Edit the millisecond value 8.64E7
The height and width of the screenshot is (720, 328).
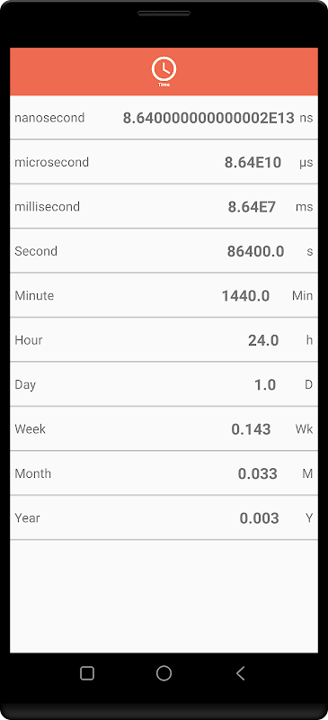pyautogui.click(x=252, y=207)
